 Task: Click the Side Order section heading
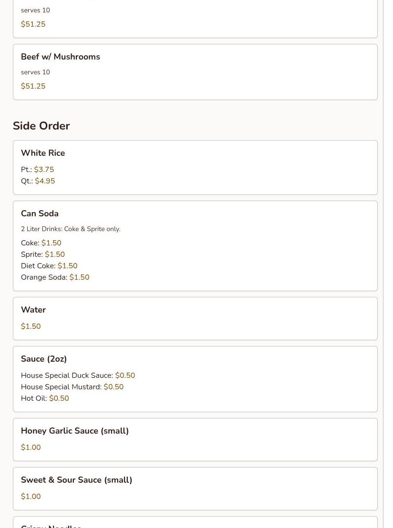point(41,126)
